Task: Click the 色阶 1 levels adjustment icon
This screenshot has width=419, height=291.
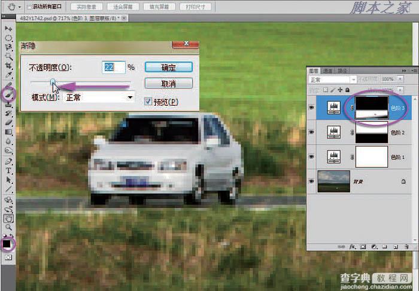Action: [334, 157]
